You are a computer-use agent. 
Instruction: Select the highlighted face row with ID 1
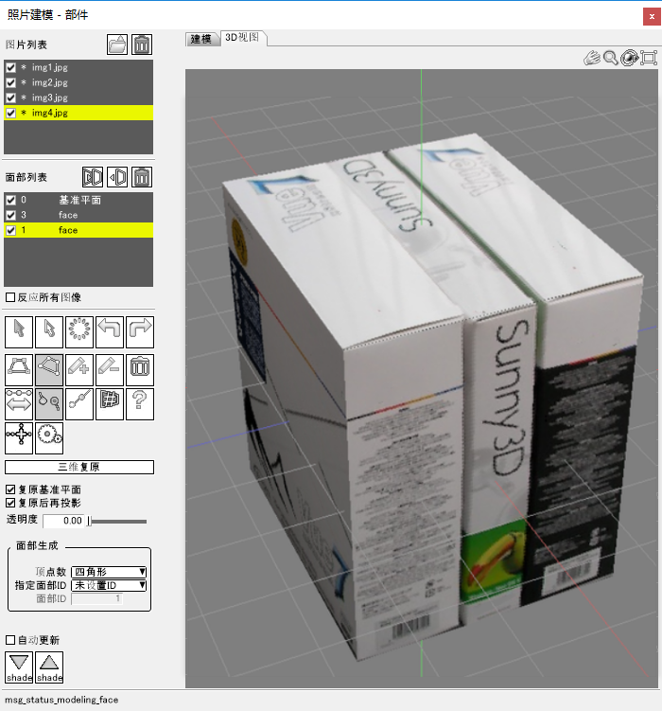pyautogui.click(x=78, y=230)
